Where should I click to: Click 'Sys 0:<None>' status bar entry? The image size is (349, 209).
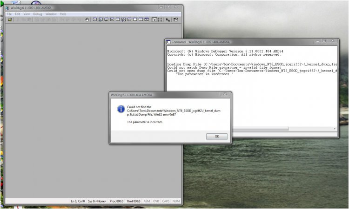click(97, 201)
